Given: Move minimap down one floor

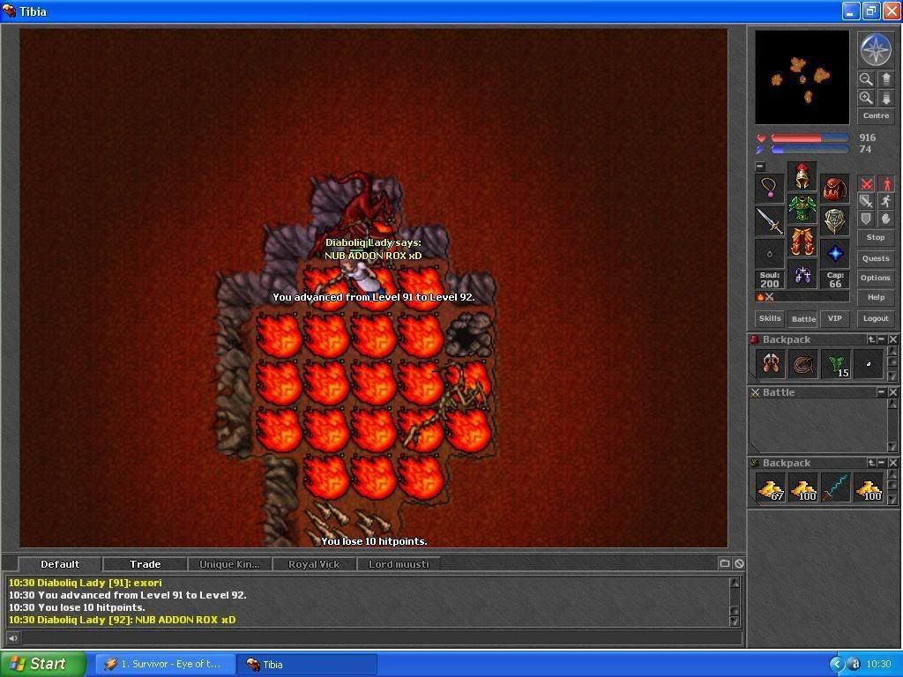Looking at the screenshot, I should tap(886, 98).
